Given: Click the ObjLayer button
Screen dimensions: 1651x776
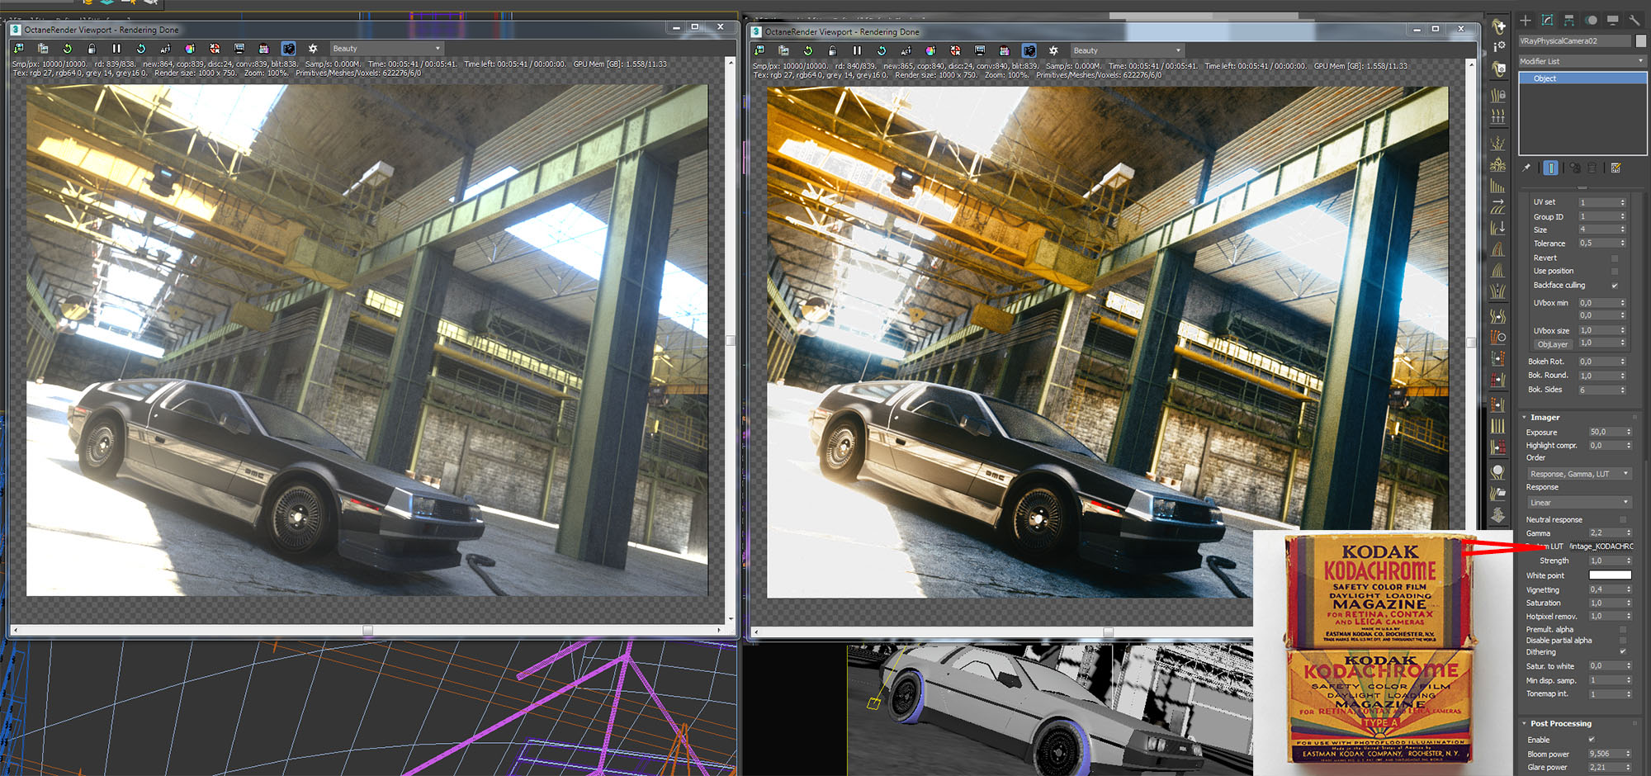Looking at the screenshot, I should pos(1553,344).
